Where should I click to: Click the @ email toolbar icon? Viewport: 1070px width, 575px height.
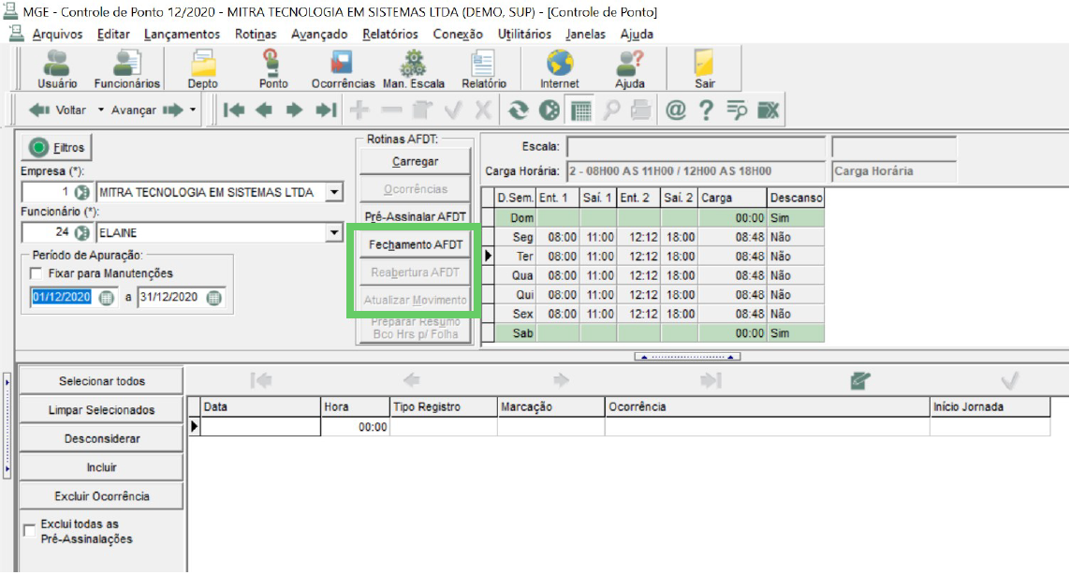pyautogui.click(x=676, y=110)
